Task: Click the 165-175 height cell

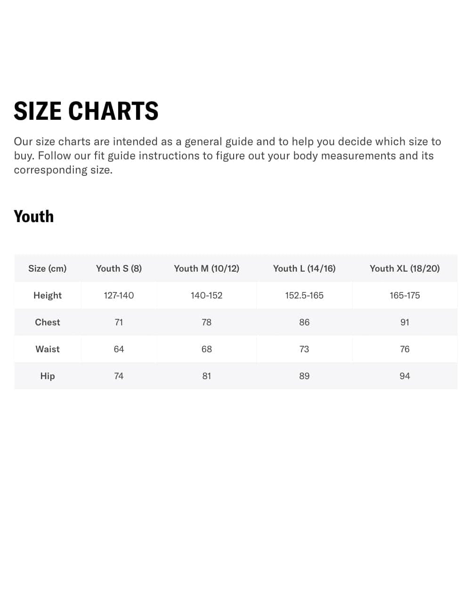Action: [x=405, y=295]
